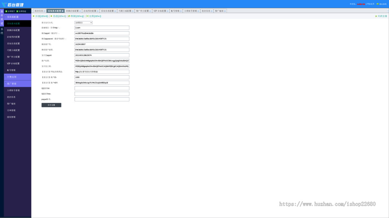This screenshot has height=218, width=389.
Task: Switch to the 帐号管理 tab
Action: (176, 11)
